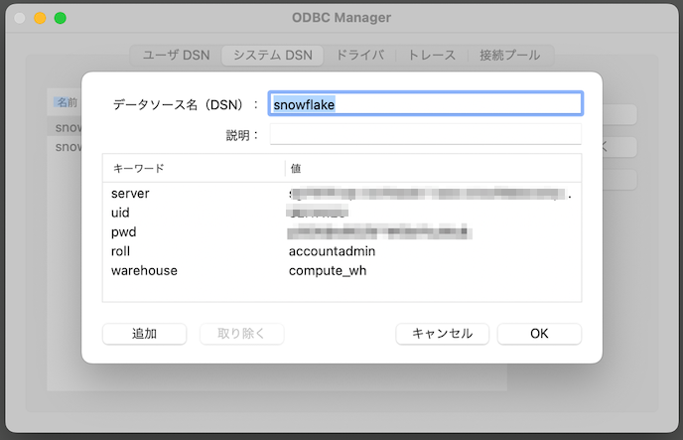Switch to the 接続プール tab
Viewport: 683px width, 440px height.
[509, 56]
